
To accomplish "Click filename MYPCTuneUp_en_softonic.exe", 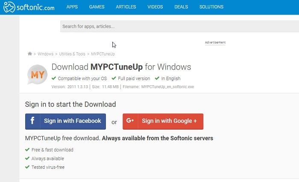I will pyautogui.click(x=167, y=87).
